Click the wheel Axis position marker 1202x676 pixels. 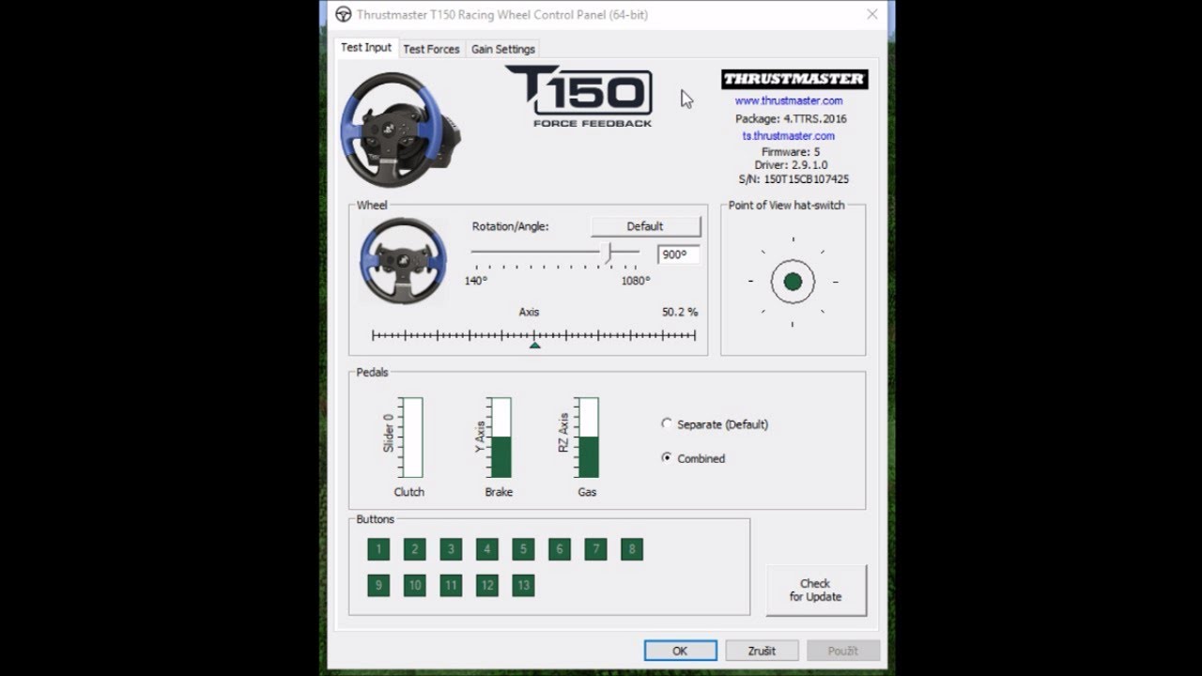[x=534, y=345]
